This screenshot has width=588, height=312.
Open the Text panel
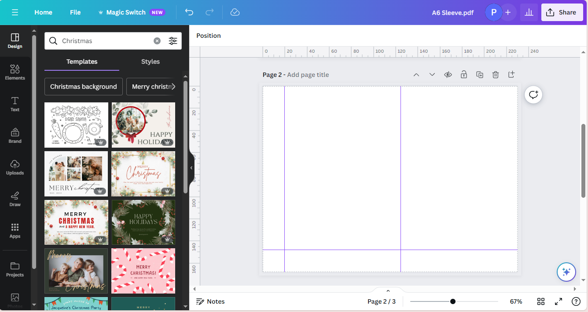pos(15,104)
